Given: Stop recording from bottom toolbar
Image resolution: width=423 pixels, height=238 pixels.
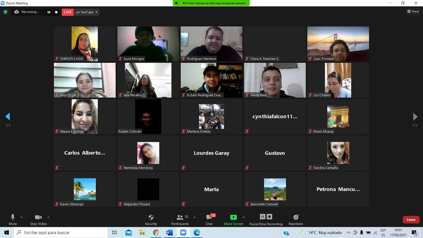Looking at the screenshot, I should 269,217.
